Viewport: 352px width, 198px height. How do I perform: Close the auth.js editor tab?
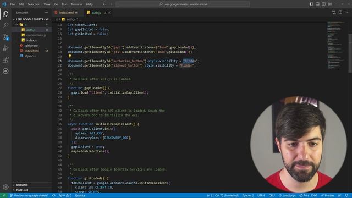109,13
